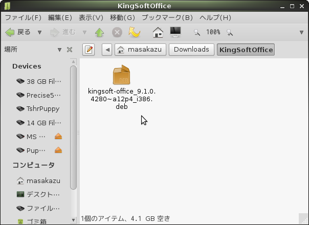Open the TshrPuppy device
Viewport: 309px width, 225px height.
point(38,109)
